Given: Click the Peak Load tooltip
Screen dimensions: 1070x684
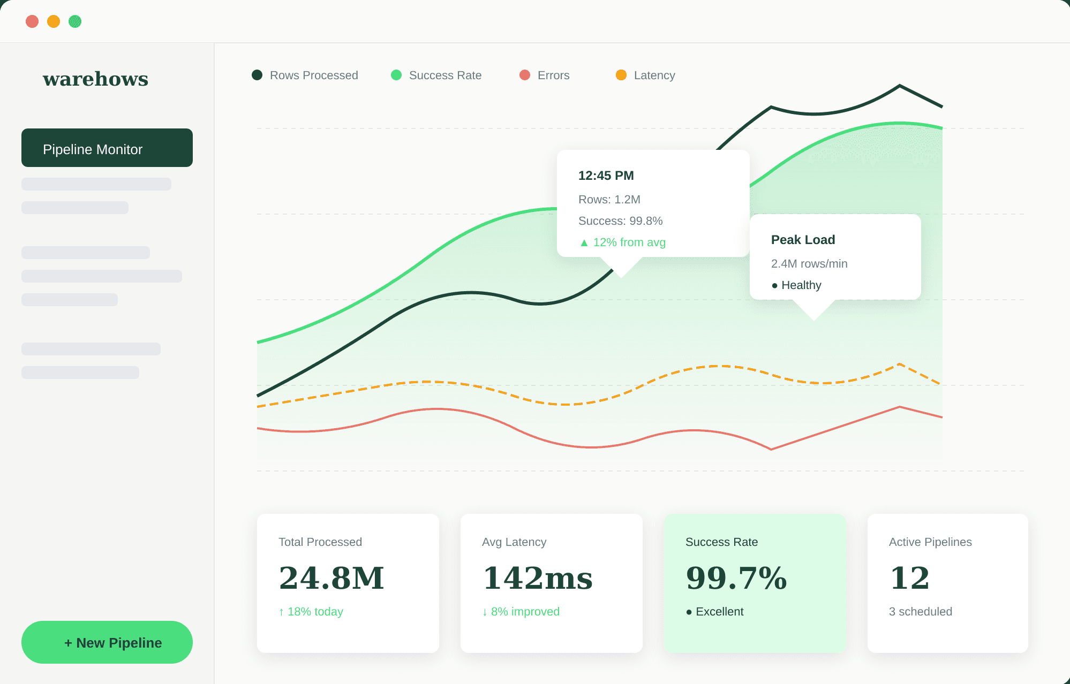Looking at the screenshot, I should tap(835, 257).
